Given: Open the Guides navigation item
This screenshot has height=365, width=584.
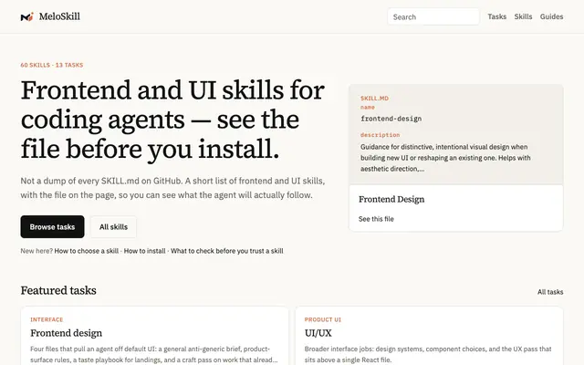Looking at the screenshot, I should click(551, 16).
